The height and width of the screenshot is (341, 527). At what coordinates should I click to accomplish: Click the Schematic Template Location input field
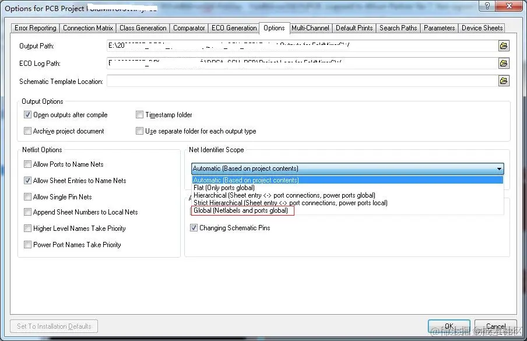pyautogui.click(x=302, y=81)
